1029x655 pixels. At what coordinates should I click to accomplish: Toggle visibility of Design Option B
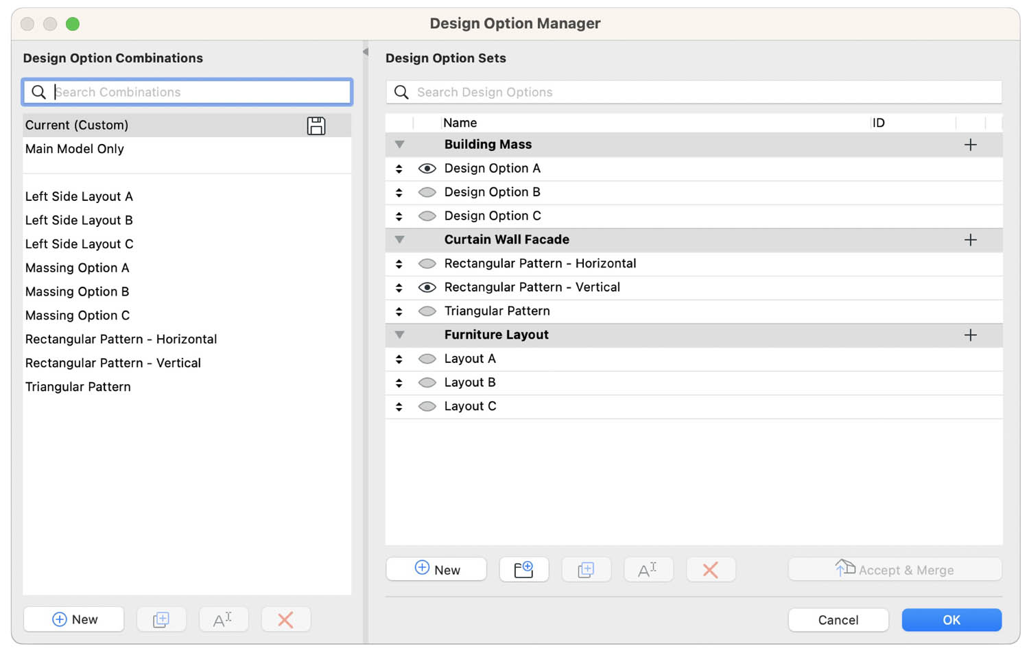click(x=427, y=192)
